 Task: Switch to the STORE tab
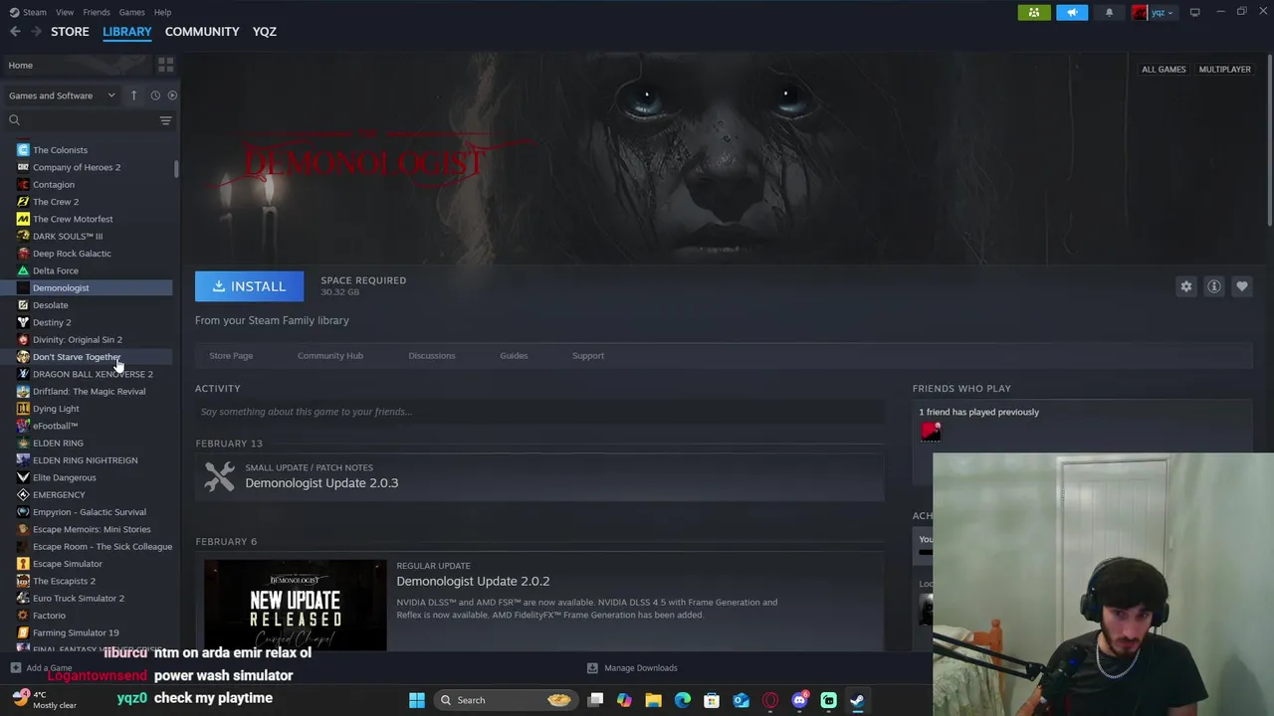[70, 32]
